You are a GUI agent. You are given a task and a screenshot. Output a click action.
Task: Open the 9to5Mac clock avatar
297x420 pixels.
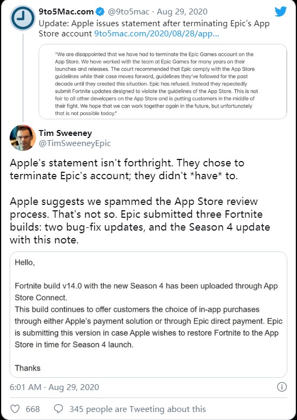pos(23,18)
